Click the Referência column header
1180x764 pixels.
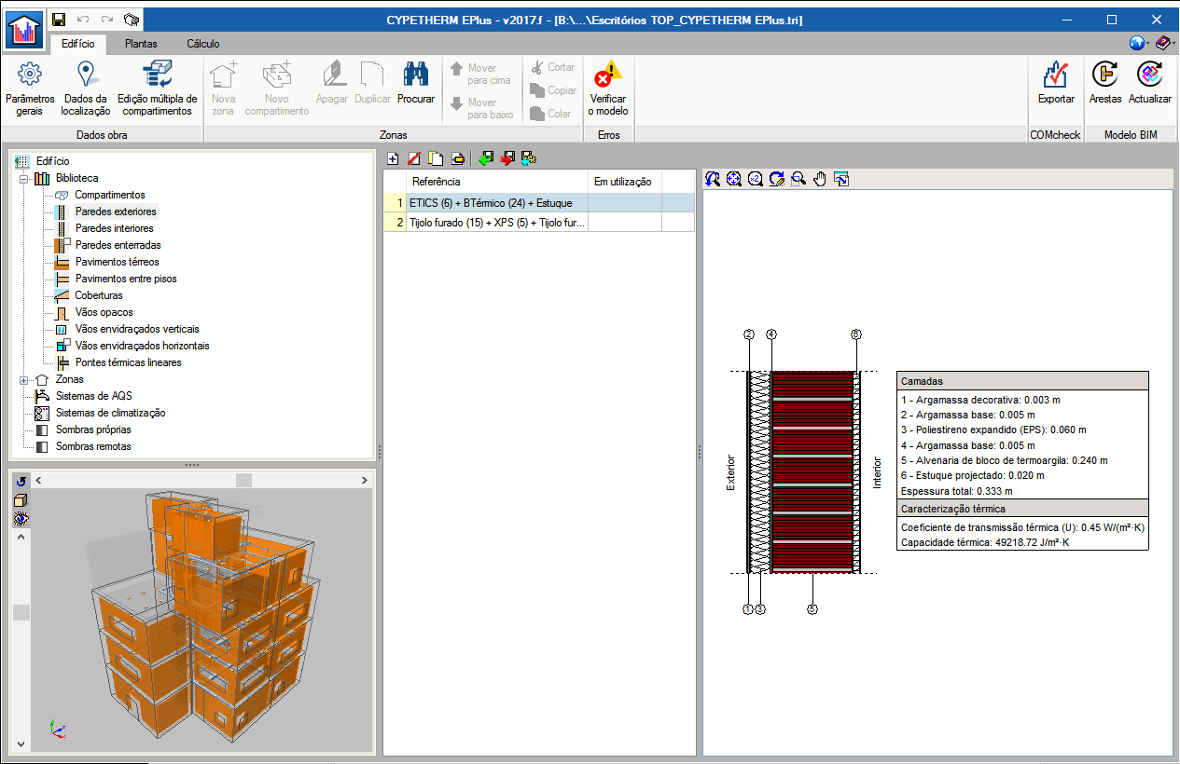(498, 182)
